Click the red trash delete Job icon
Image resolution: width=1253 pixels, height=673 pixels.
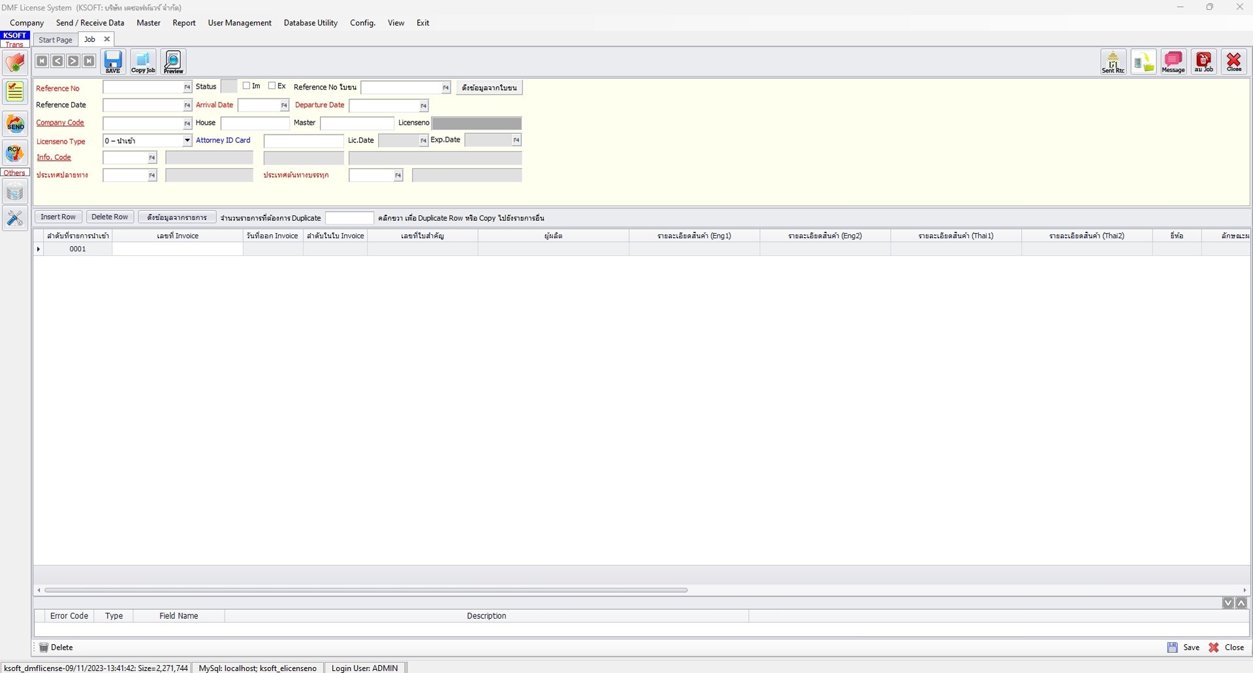1203,62
